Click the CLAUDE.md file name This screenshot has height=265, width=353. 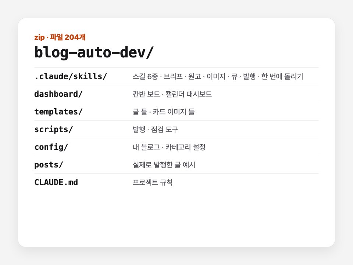[56, 182]
